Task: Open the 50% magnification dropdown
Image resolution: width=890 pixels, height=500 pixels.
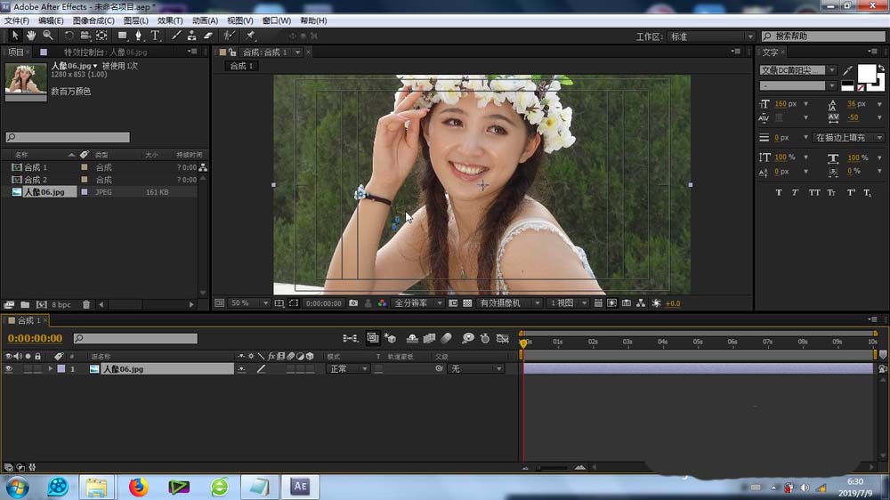Action: click(249, 303)
